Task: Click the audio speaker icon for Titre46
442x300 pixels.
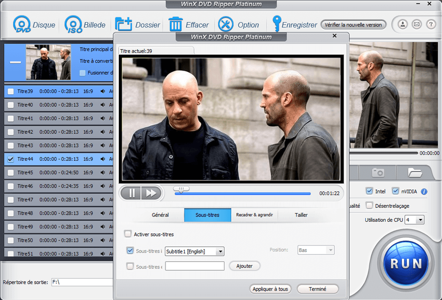Action: tap(103, 186)
